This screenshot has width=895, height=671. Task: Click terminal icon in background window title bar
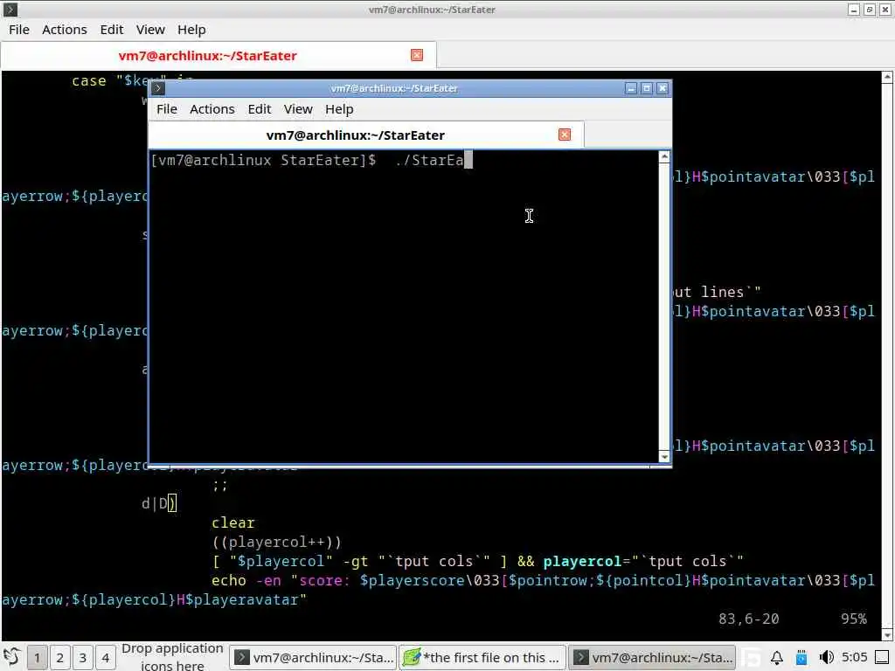[10, 9]
